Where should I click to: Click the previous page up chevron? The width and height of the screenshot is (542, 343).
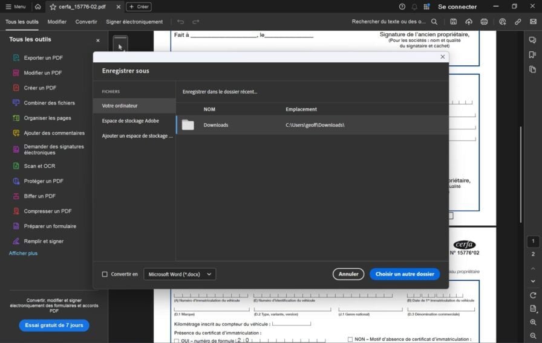tap(533, 269)
